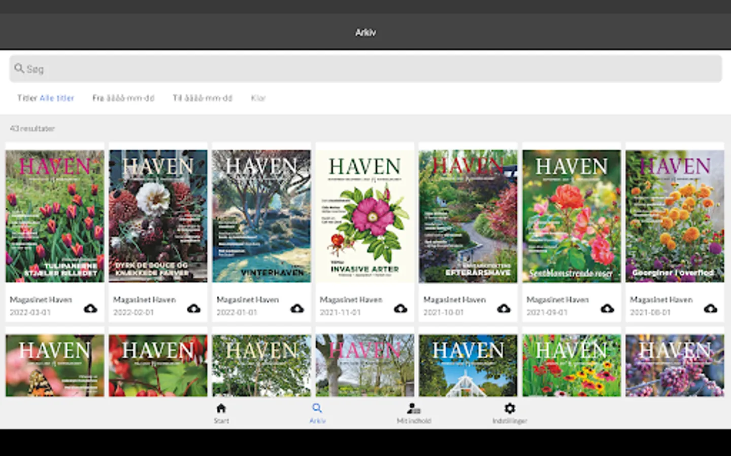Download the 2022-02-01 Magasinet Haven issue

(194, 308)
